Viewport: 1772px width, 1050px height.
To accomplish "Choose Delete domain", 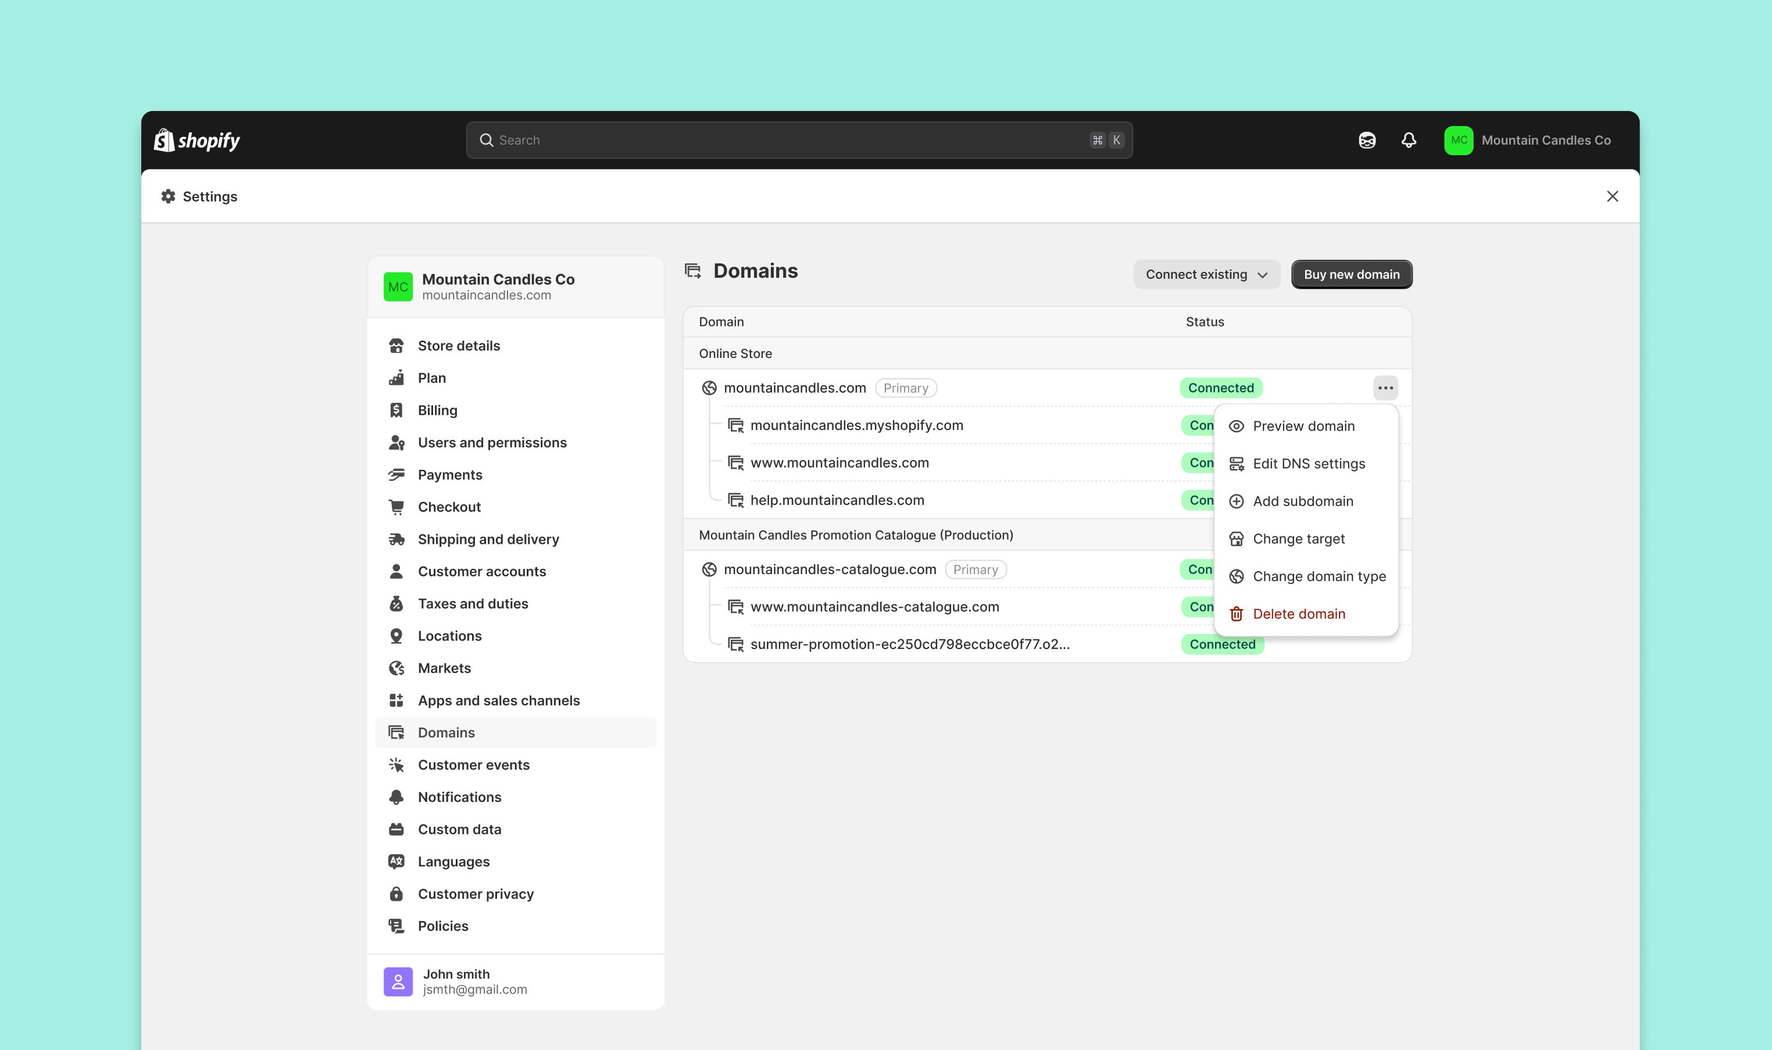I will (1306, 614).
